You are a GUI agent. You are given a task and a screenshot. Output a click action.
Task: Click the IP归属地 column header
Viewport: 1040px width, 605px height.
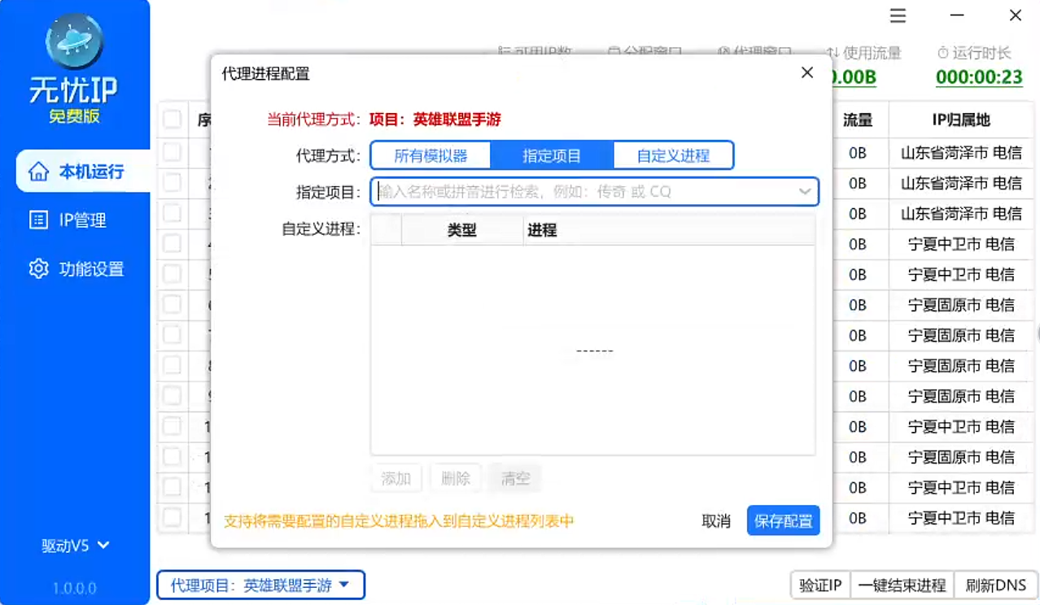point(961,120)
